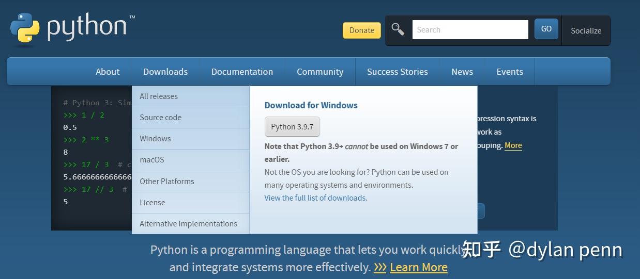Viewport: 640px width, 279px height.
Task: Open the Events menu
Action: pyautogui.click(x=510, y=72)
